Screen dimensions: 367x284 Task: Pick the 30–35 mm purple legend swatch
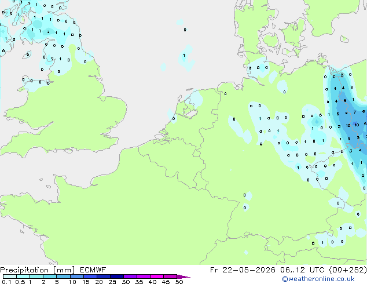(x=130, y=276)
